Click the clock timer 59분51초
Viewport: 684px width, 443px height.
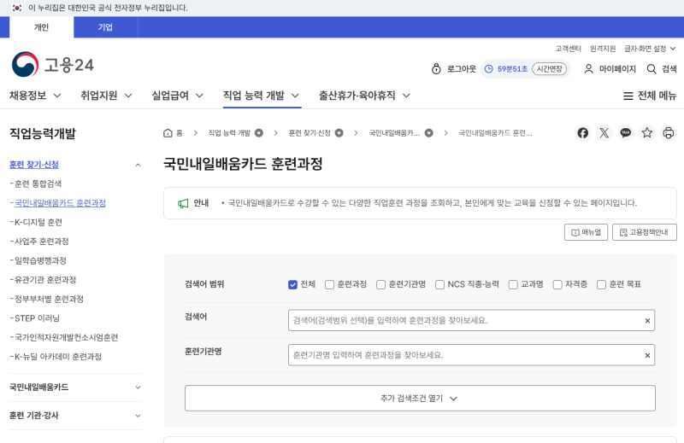[506, 69]
